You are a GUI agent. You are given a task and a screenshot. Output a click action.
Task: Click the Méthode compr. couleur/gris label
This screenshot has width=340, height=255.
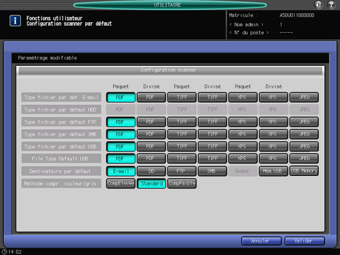pos(61,183)
